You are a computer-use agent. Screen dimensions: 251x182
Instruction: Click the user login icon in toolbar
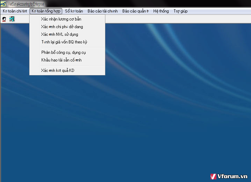coord(4,19)
